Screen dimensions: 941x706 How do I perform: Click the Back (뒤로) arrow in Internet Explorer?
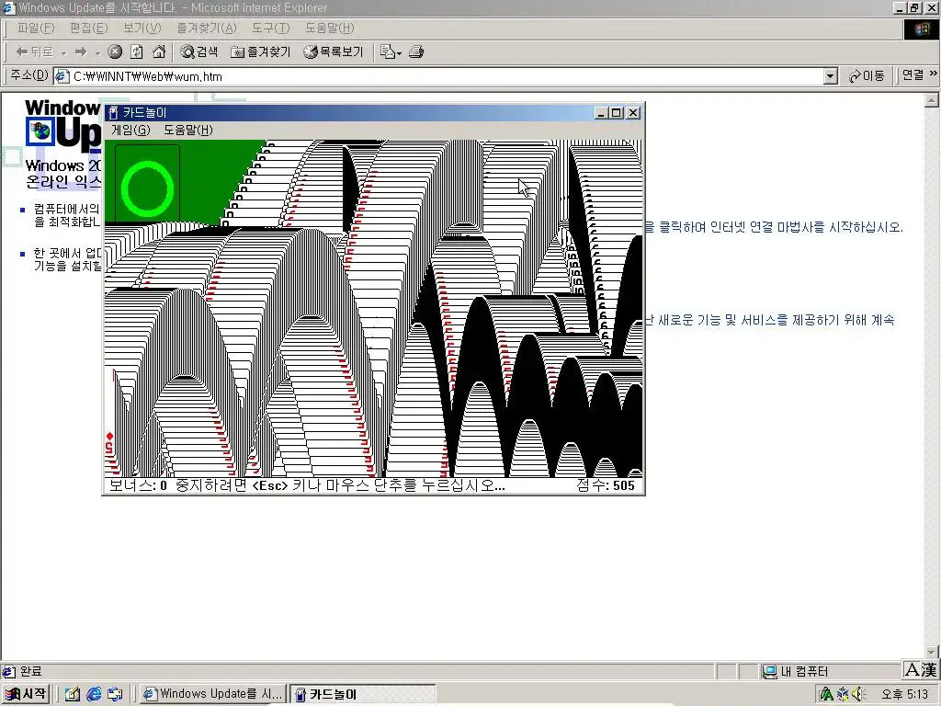click(x=35, y=52)
